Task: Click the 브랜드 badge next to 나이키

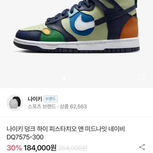Action: pos(51,99)
